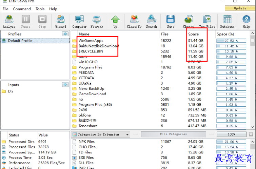Select the YCTDATA folder
The width and height of the screenshot is (256, 169).
click(x=160, y=78)
